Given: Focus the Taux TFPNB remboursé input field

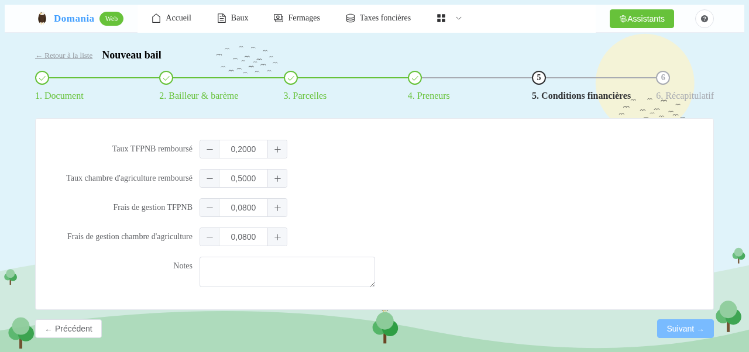Looking at the screenshot, I should [243, 149].
